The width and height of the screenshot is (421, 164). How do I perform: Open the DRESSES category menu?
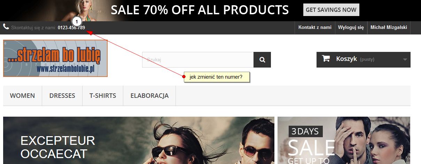(62, 95)
